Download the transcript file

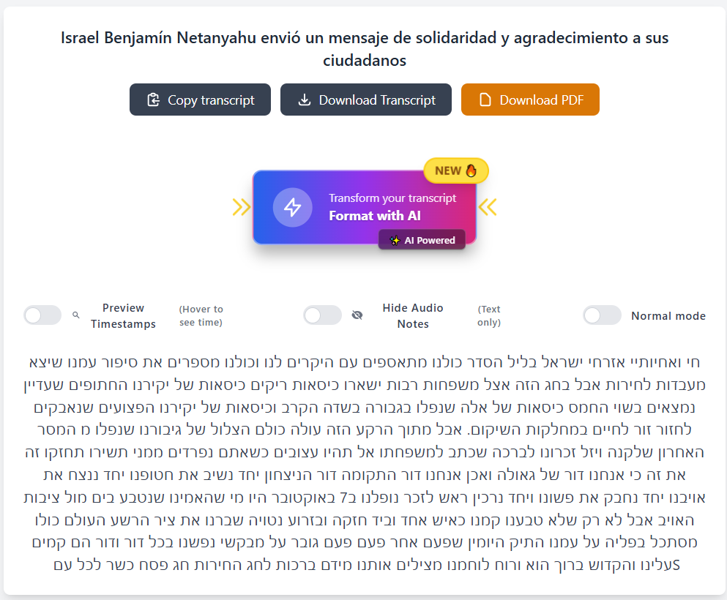coord(366,100)
